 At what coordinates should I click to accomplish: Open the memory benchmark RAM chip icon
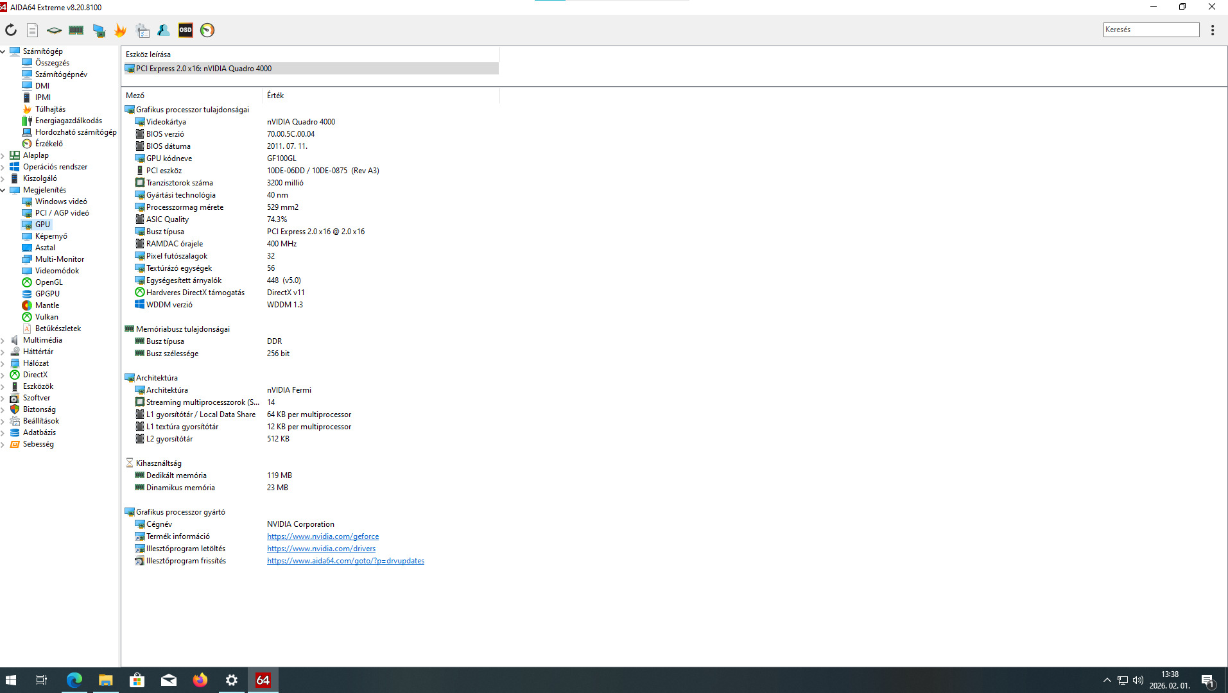76,30
